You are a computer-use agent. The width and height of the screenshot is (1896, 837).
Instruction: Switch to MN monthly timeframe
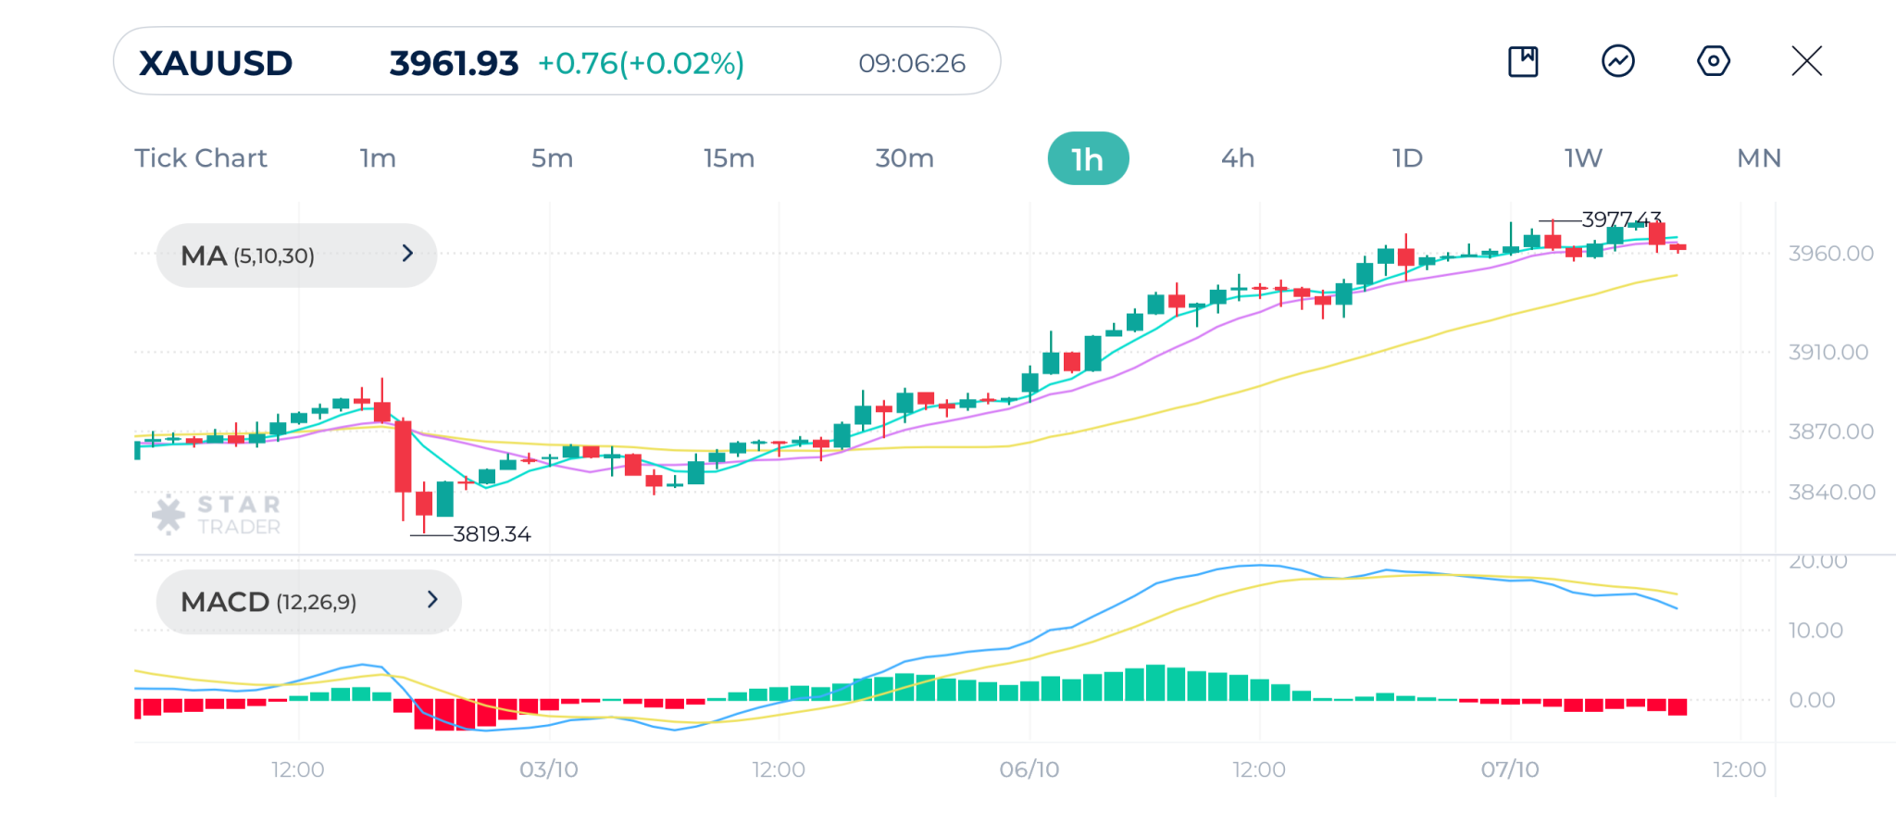(x=1759, y=158)
